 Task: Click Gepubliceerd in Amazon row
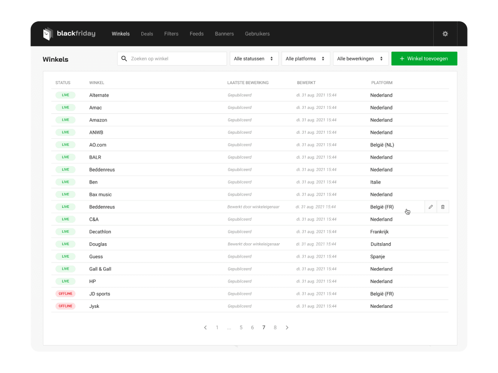click(x=240, y=120)
